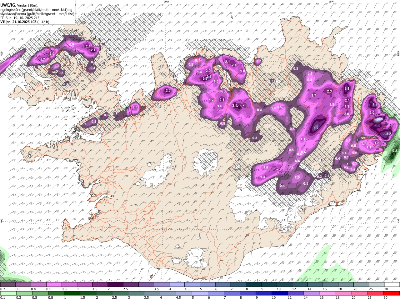Pick the pure red swatch labeled 30
This screenshot has width=400, height=300.
pos(391,293)
